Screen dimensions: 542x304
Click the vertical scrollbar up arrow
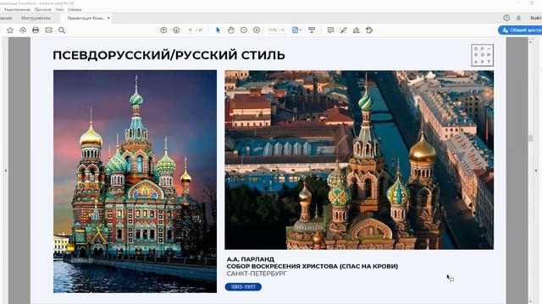tap(531, 41)
